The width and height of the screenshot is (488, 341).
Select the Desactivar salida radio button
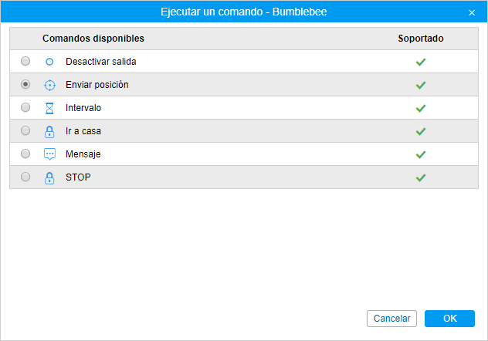coord(25,61)
